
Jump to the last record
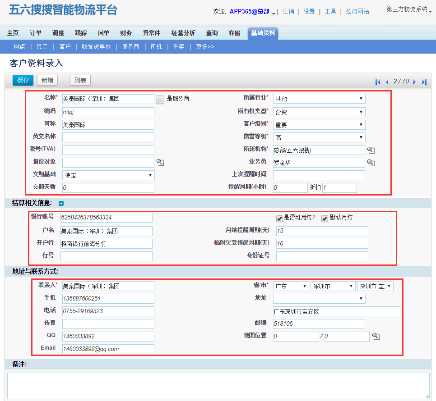tap(424, 82)
